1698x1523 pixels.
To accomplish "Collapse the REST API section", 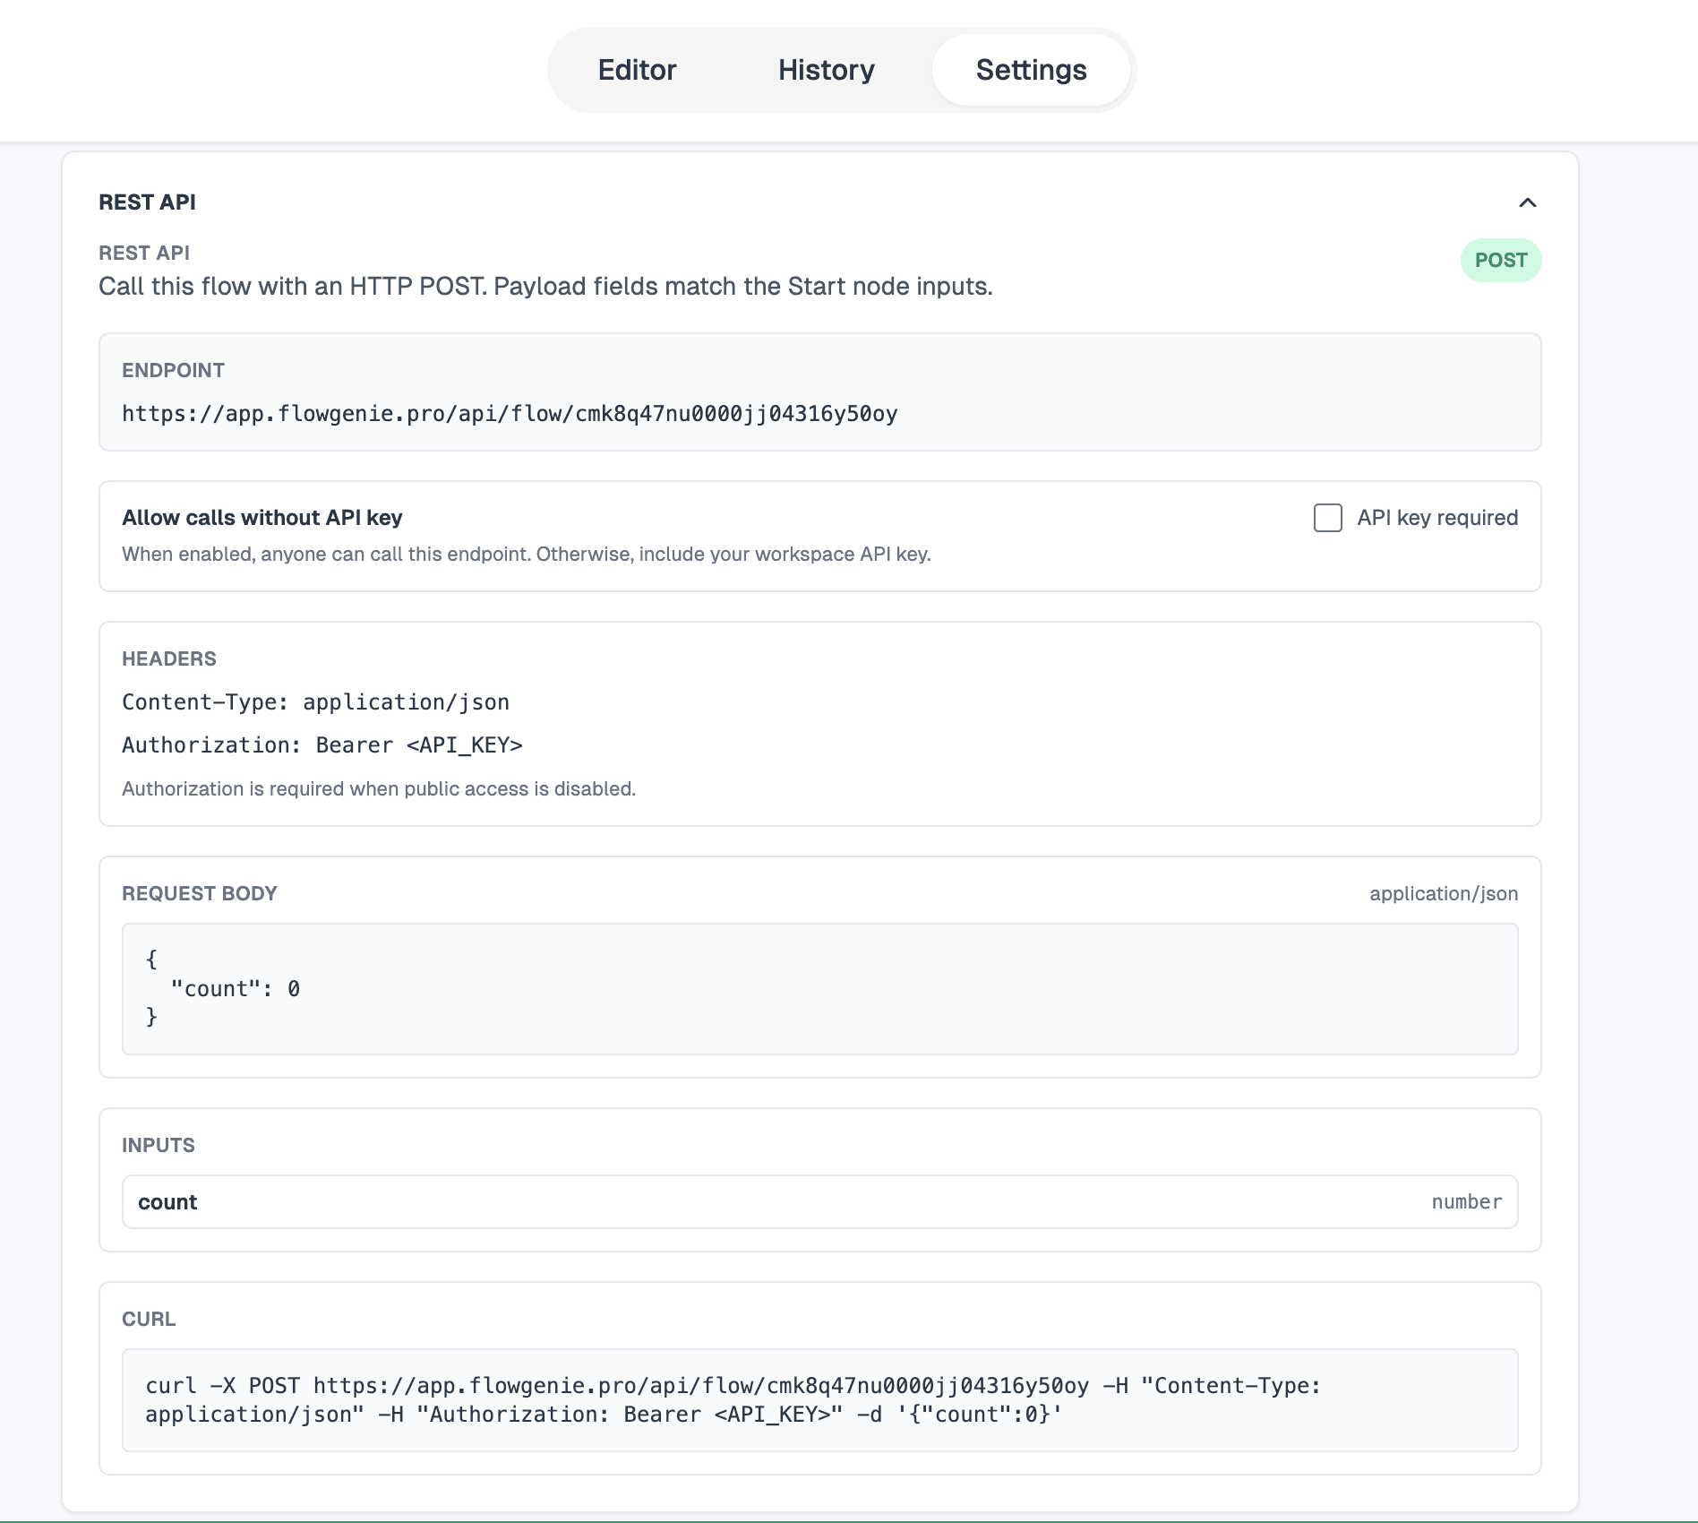I will click(1529, 202).
